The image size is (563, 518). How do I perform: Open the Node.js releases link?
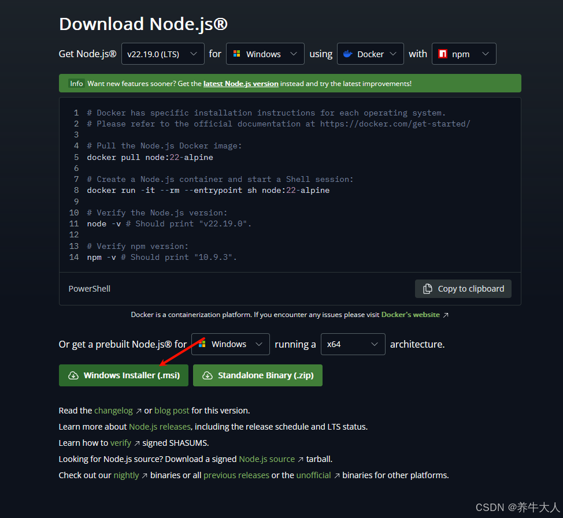click(x=160, y=427)
